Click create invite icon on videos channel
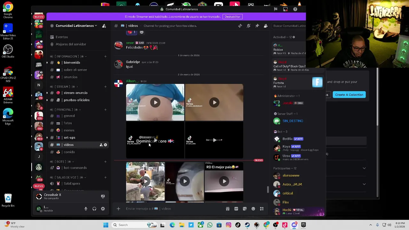This screenshot has height=230, width=409. click(x=101, y=145)
